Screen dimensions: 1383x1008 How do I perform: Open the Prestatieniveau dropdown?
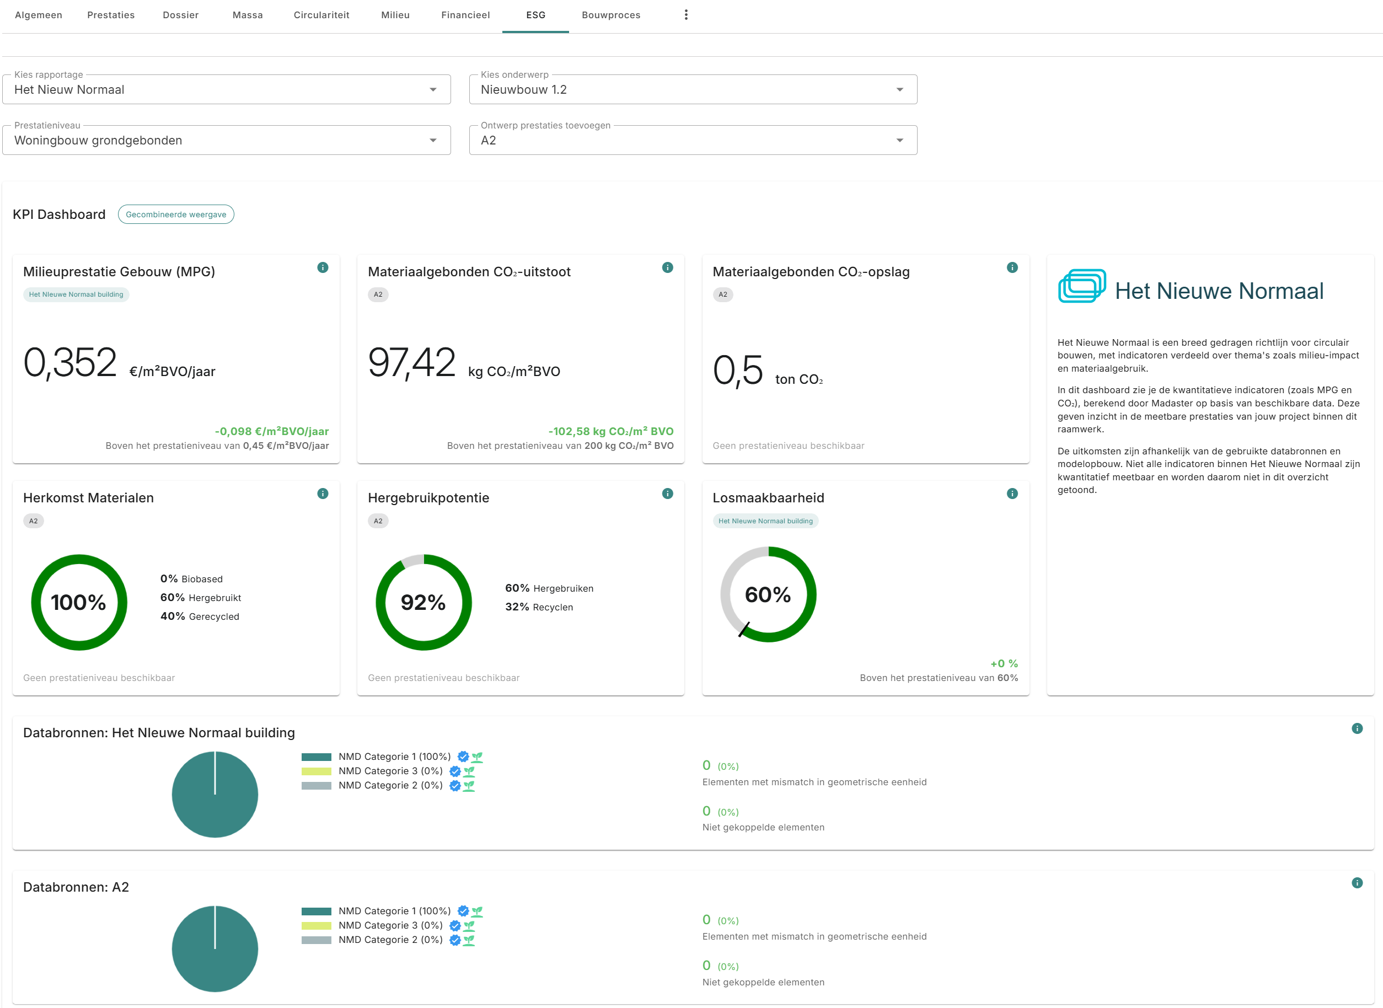coord(226,141)
